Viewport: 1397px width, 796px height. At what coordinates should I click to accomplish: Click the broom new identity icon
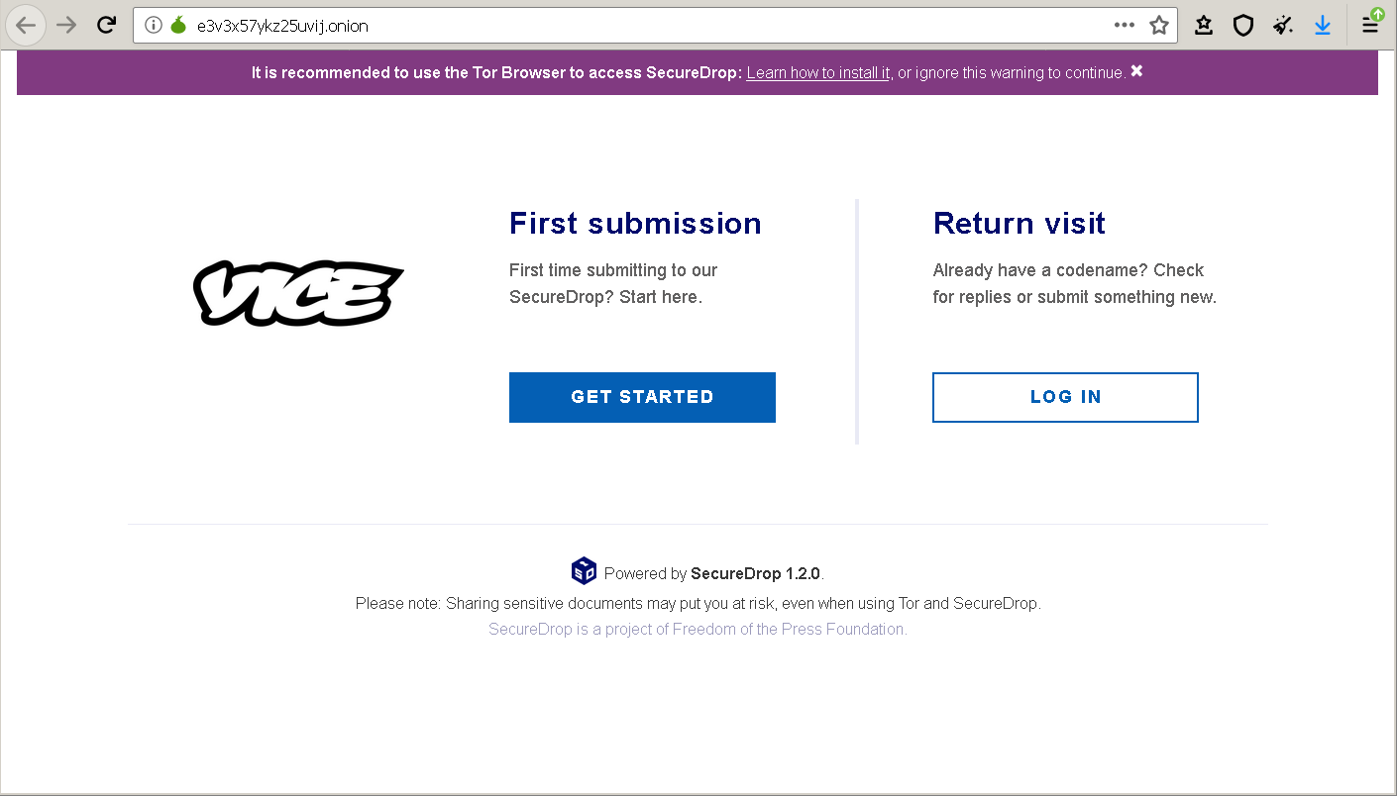click(x=1283, y=26)
